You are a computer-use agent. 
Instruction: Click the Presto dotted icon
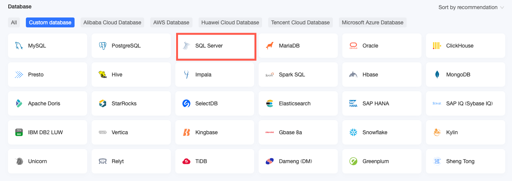(x=19, y=75)
